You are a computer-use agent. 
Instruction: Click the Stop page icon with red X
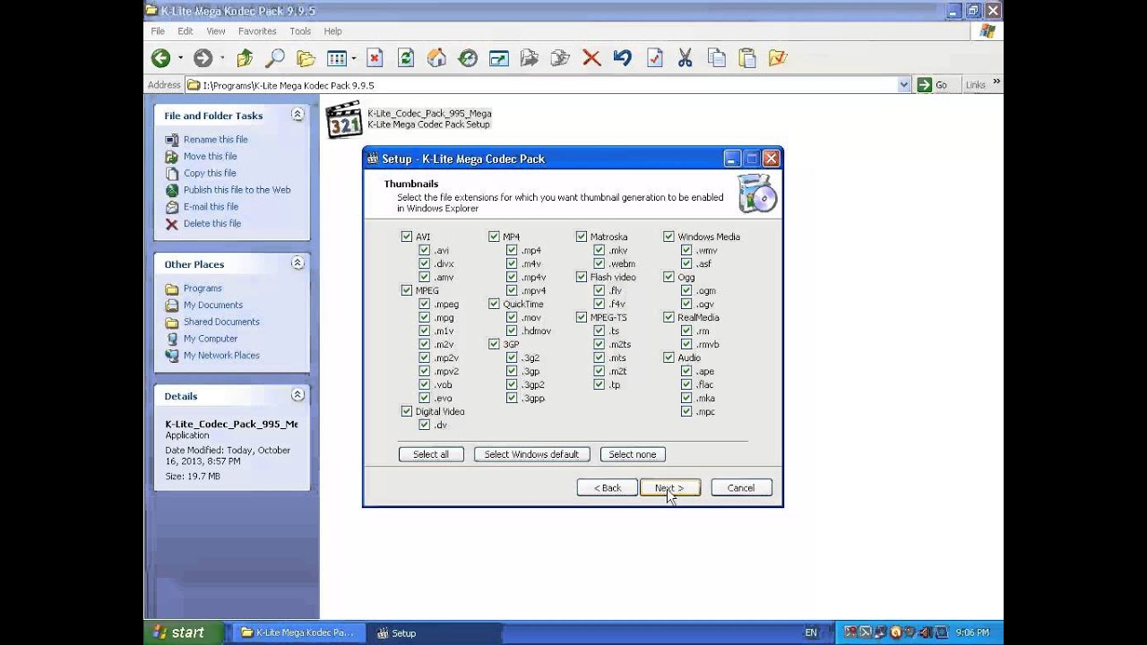[x=375, y=58]
